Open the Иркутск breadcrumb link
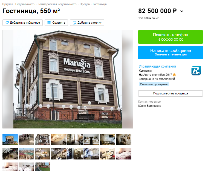Image resolution: width=205 pixels, height=171 pixels. point(8,4)
